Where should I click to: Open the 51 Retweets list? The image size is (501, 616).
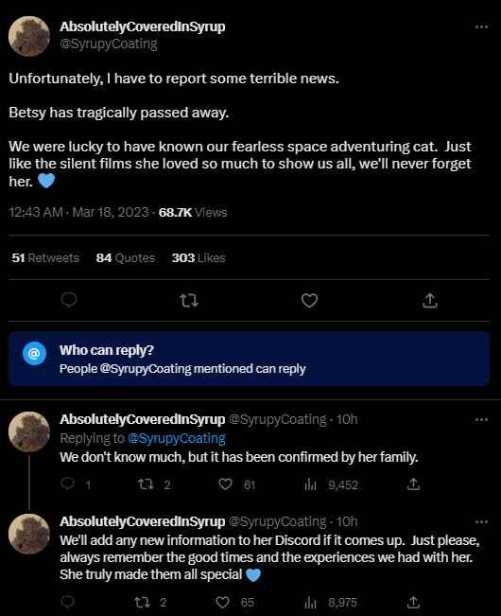coord(45,257)
